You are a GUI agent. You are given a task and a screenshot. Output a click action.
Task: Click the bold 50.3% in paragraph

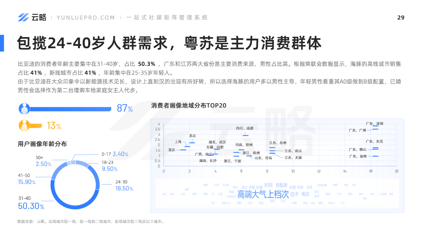147,64
